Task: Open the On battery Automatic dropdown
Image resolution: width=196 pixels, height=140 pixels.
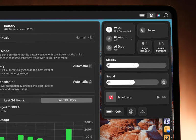Action: coord(82,66)
